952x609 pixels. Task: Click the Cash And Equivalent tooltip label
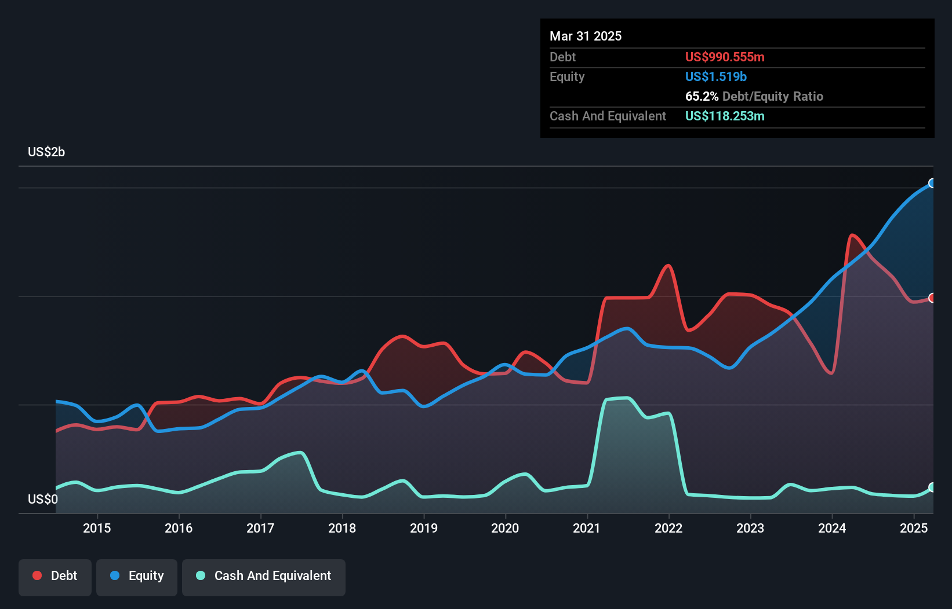tap(608, 116)
